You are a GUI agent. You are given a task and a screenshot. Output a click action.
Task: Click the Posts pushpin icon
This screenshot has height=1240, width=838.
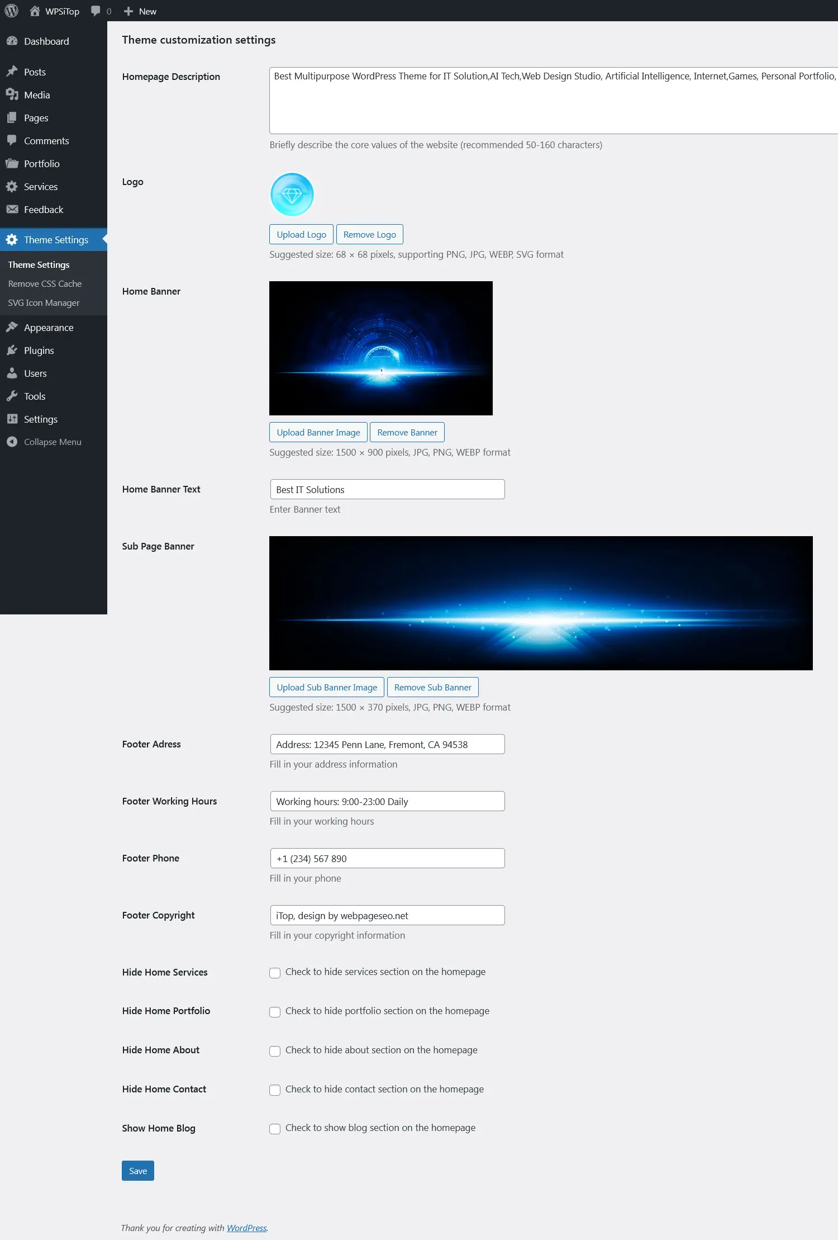pyautogui.click(x=12, y=72)
